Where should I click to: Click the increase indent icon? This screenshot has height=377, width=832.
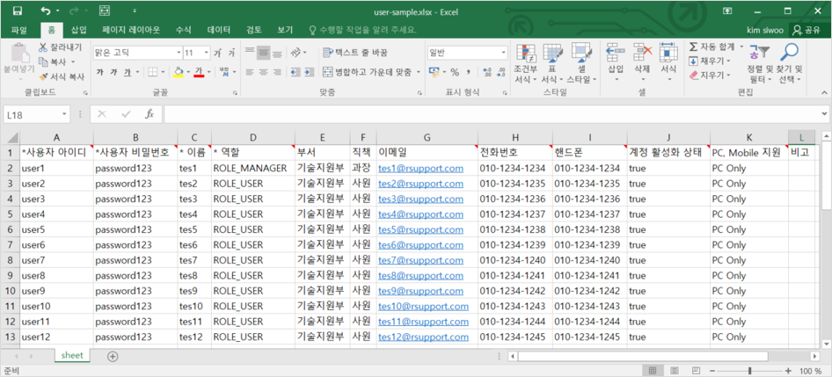310,71
